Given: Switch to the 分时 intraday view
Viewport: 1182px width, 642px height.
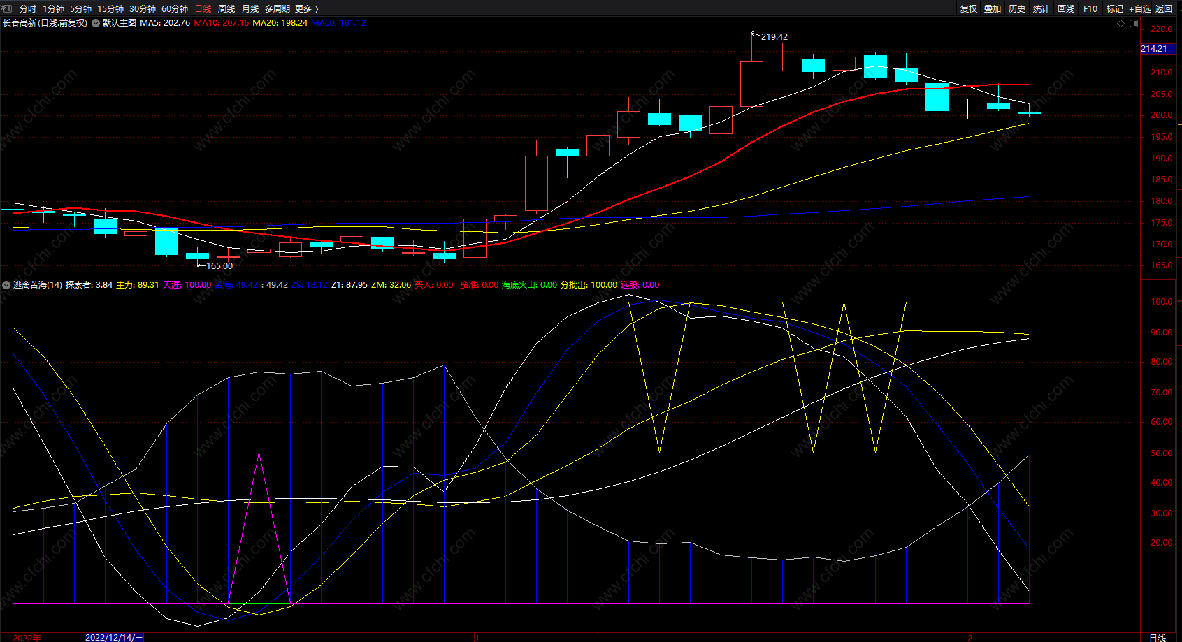Looking at the screenshot, I should point(28,8).
